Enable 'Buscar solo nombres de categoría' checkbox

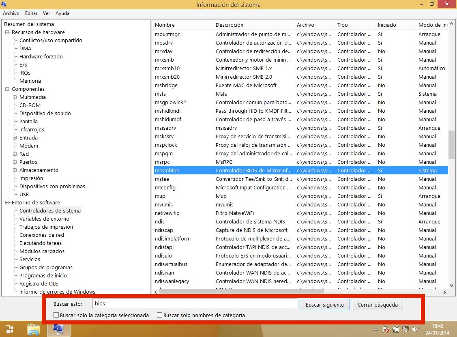[x=160, y=315]
